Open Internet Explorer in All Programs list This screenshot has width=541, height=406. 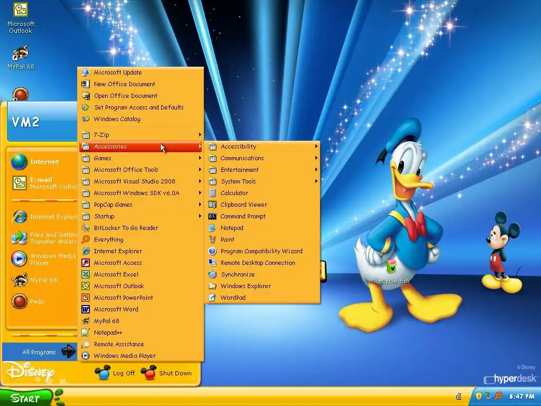tap(141, 251)
